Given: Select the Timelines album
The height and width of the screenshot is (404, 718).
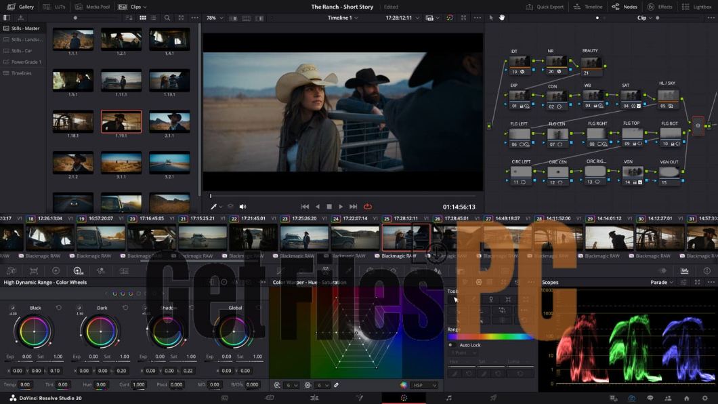Looking at the screenshot, I should coord(22,73).
